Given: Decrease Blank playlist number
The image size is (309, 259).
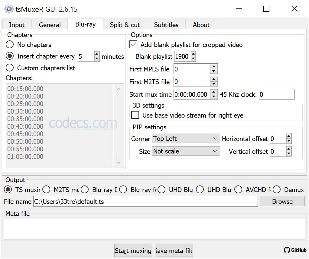Looking at the screenshot, I should click(193, 58).
